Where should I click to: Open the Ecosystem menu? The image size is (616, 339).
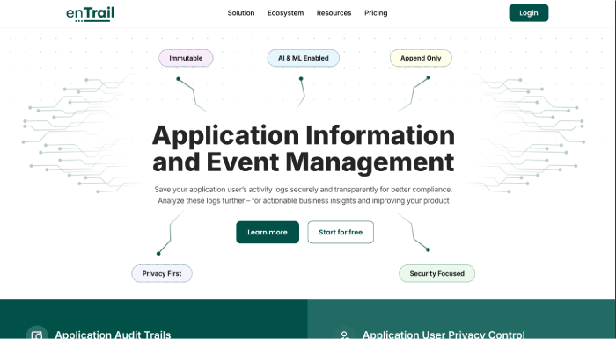click(286, 13)
